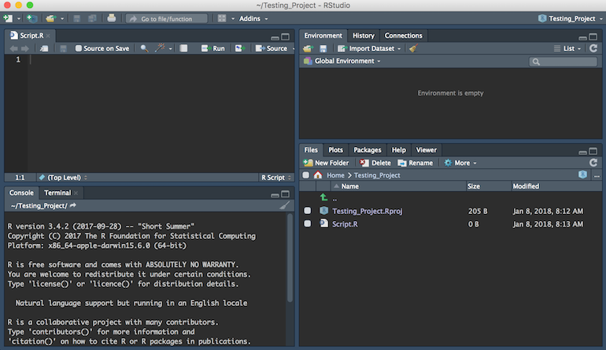Expand the code tools wand dropdown arrow
This screenshot has height=350, width=606.
click(171, 49)
